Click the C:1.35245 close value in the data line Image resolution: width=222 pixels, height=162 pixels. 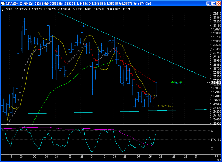[20, 10]
